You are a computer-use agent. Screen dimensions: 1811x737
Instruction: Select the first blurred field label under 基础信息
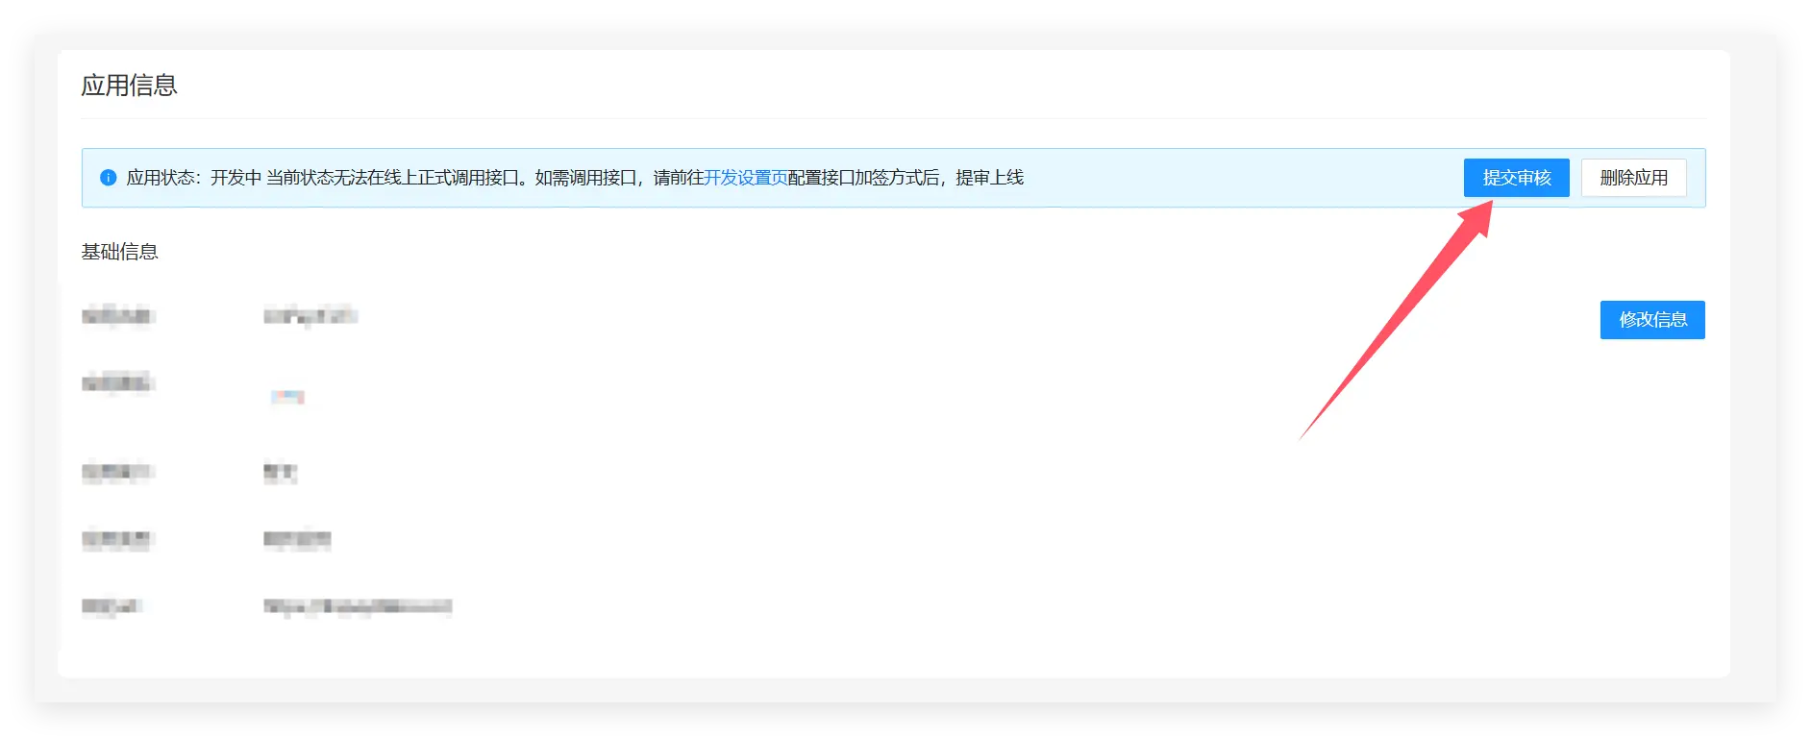click(x=117, y=315)
